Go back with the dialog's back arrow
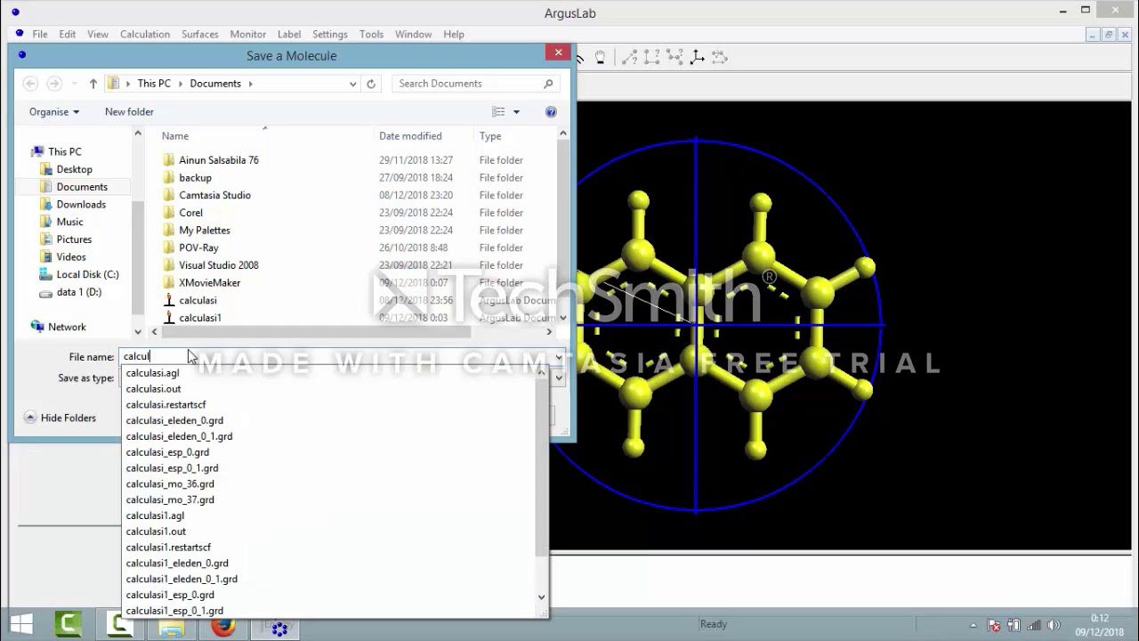 click(x=30, y=84)
